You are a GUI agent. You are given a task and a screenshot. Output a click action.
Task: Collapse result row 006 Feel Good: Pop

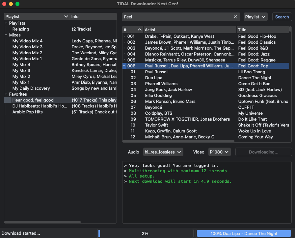pyautogui.click(x=124, y=66)
